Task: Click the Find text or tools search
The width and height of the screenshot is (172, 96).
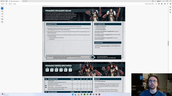Action: (149, 4)
